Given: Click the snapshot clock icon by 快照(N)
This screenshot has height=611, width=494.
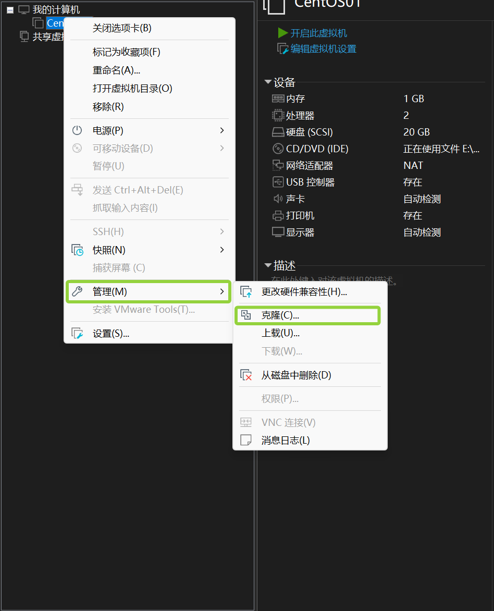Looking at the screenshot, I should coord(78,250).
